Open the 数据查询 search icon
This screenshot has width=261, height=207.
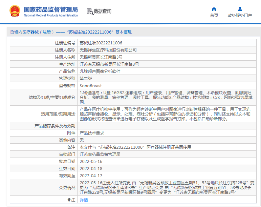(x=90, y=12)
